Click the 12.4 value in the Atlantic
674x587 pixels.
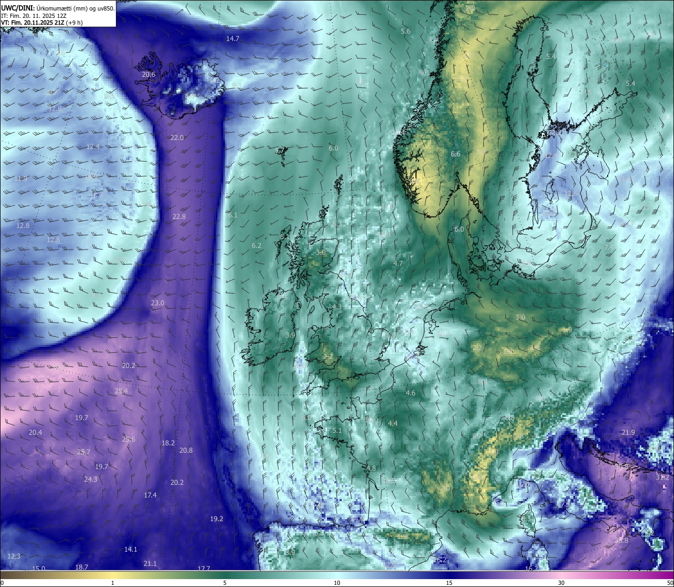pyautogui.click(x=93, y=147)
